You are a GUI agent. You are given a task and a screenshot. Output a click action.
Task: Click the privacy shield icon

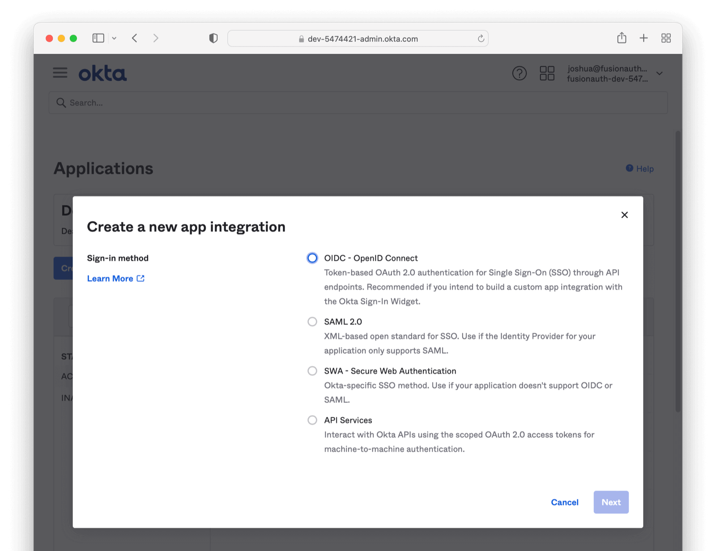213,38
